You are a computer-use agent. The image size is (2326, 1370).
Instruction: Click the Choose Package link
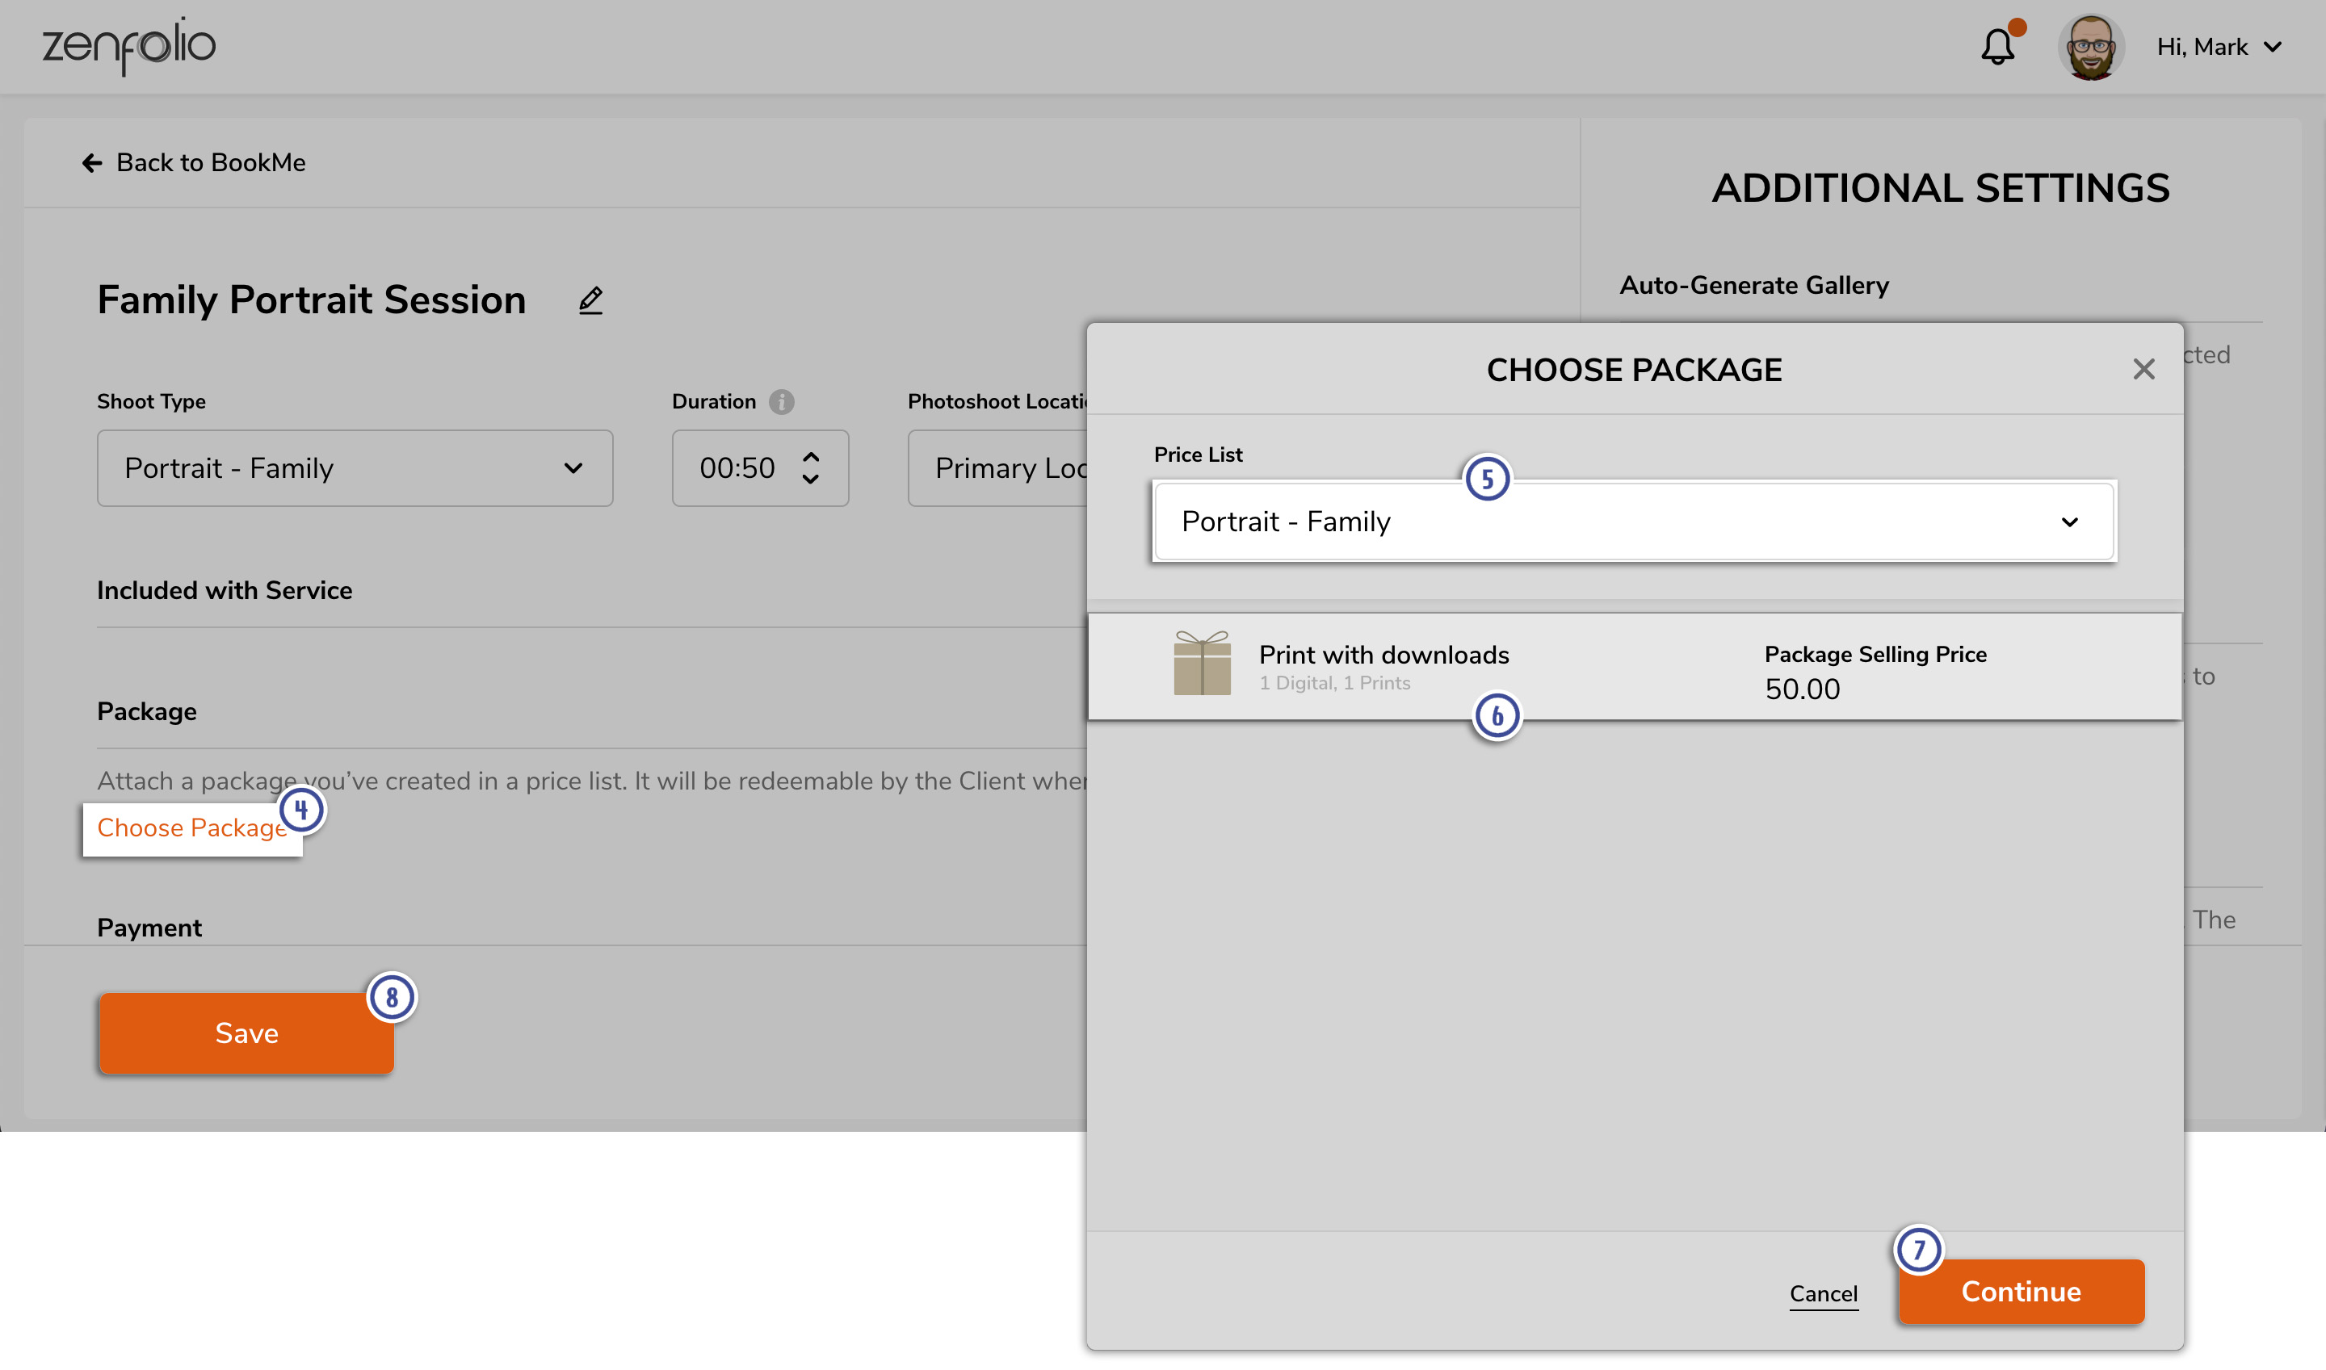pos(191,827)
